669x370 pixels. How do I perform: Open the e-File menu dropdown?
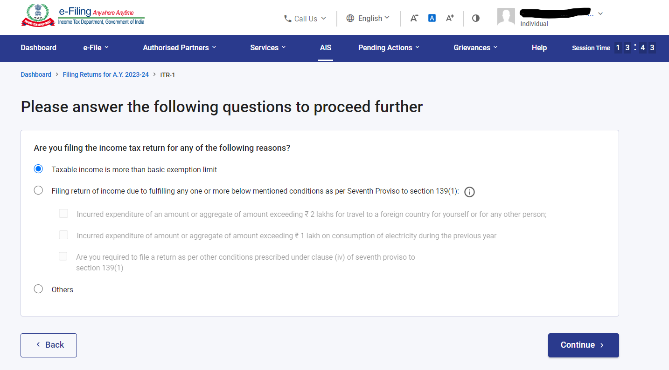[x=96, y=47]
